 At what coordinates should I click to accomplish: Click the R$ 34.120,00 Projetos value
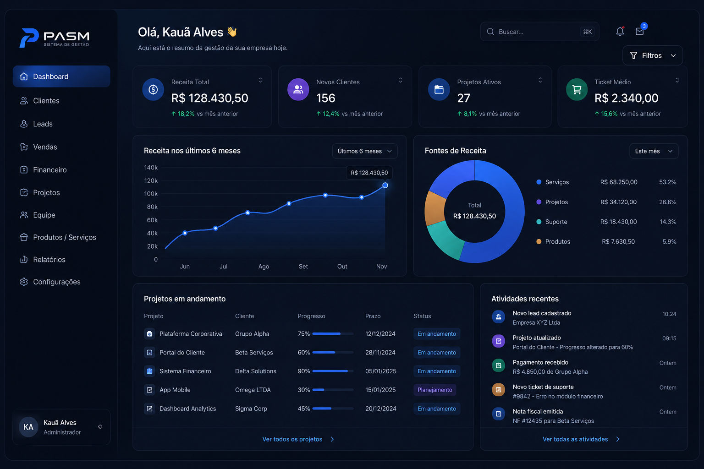(x=618, y=202)
